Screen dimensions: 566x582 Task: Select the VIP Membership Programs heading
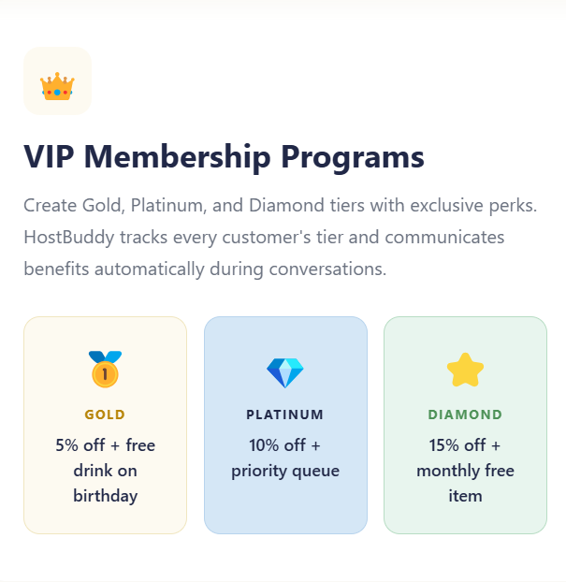224,156
